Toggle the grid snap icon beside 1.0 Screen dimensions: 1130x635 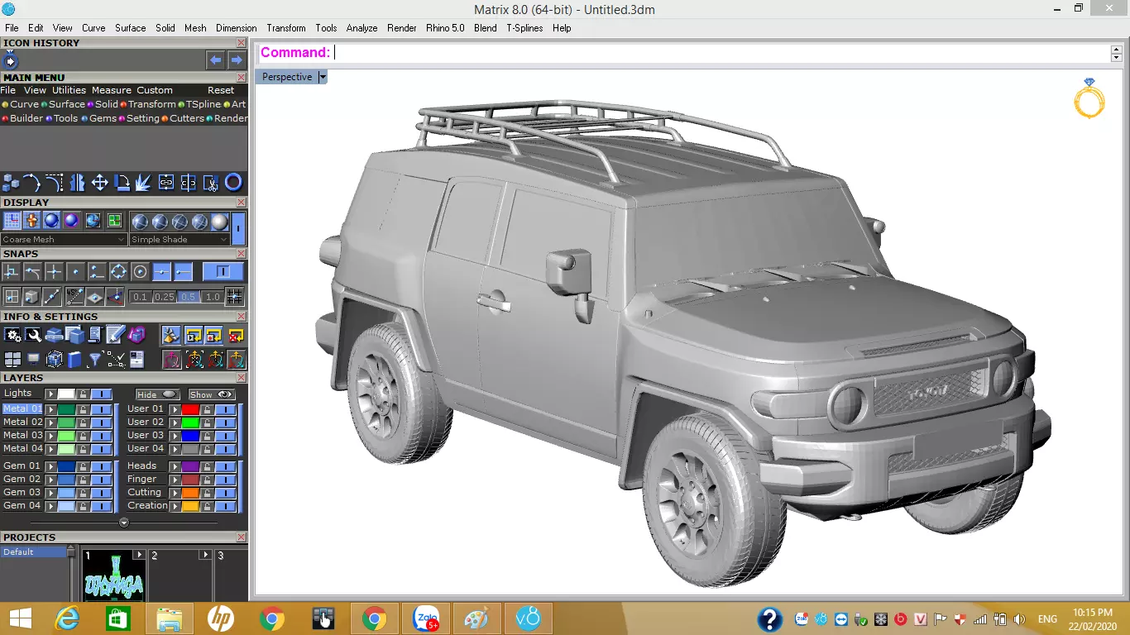coord(235,296)
